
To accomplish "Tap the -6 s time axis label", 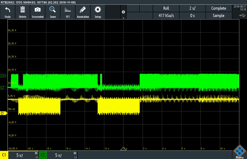I will 68,149.
